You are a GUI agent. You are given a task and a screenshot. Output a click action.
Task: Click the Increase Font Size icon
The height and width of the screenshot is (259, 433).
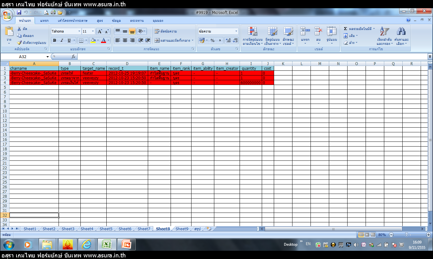[x=100, y=31]
